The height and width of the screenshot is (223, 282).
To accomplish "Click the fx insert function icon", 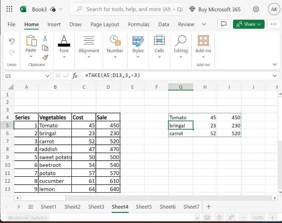I will 75,76.
